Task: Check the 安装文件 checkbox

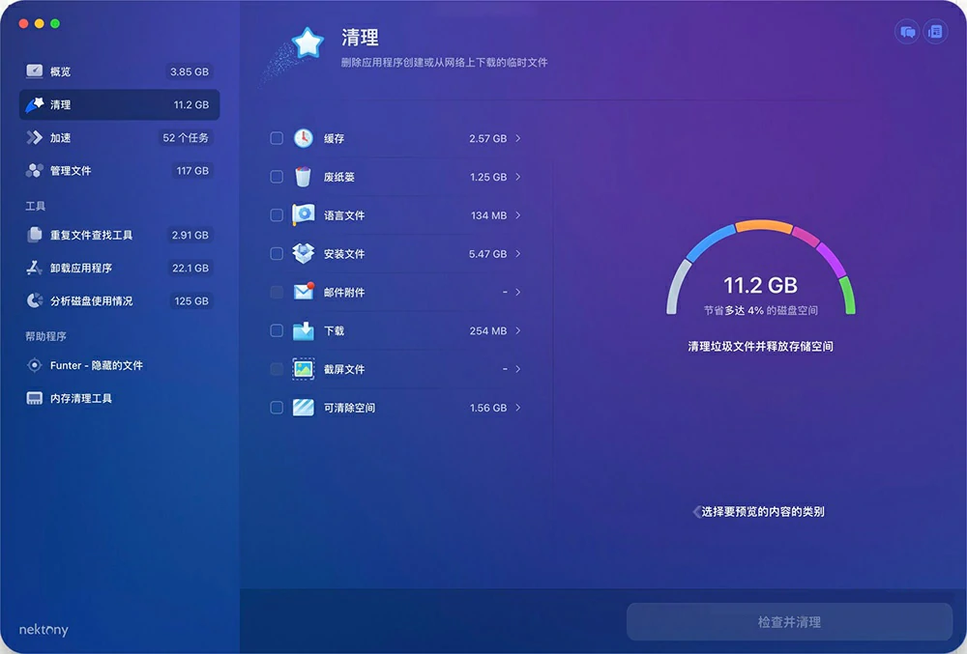Action: [x=277, y=254]
